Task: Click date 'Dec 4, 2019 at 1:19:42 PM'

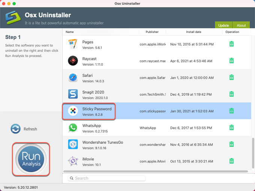Action: (x=191, y=94)
